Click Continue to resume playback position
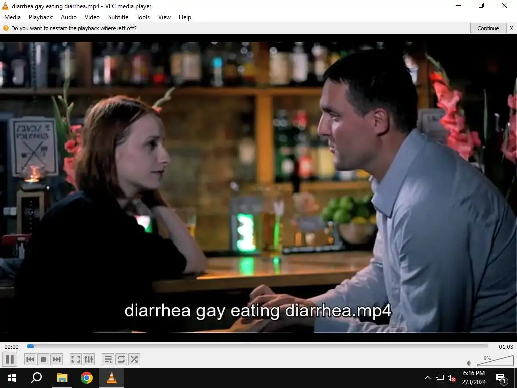 [488, 28]
